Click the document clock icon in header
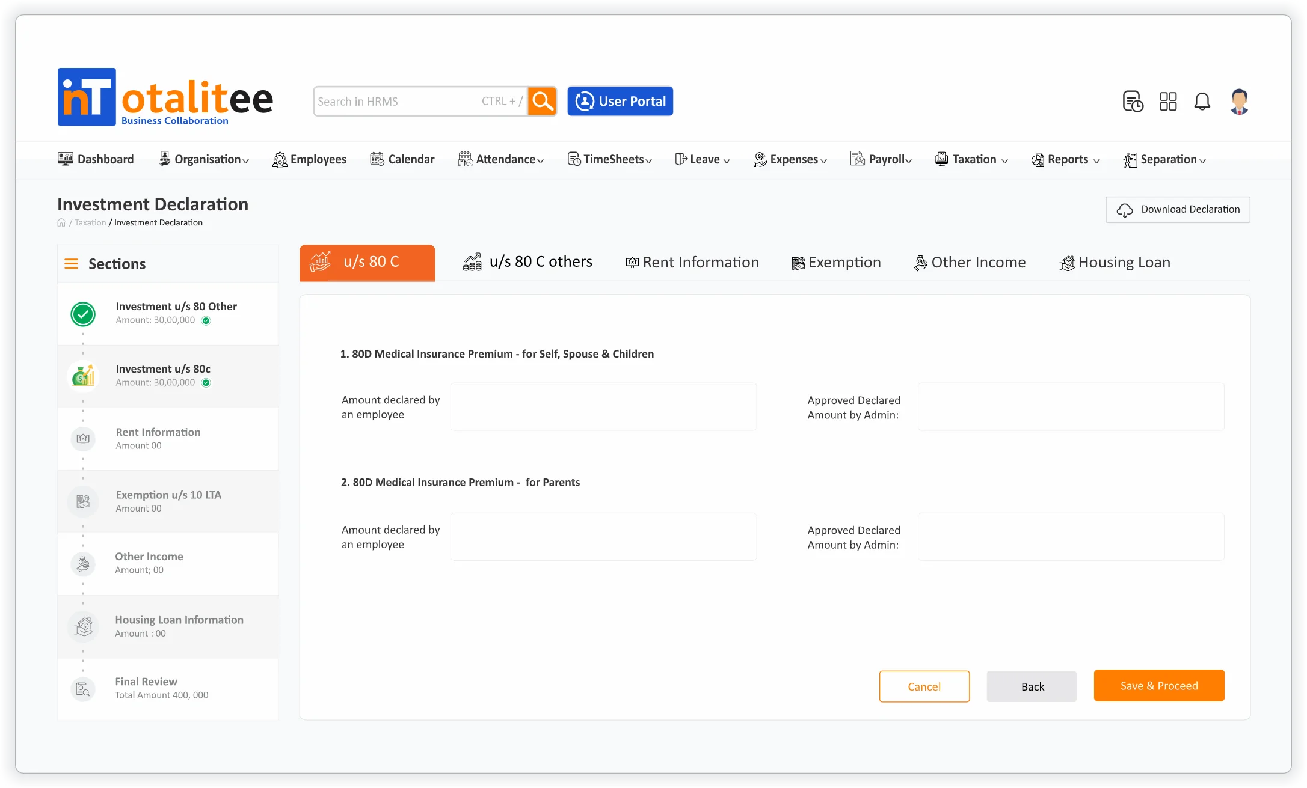 pos(1133,101)
